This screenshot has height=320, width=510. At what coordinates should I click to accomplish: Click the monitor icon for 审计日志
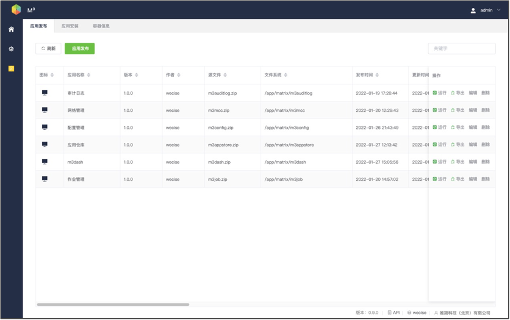[x=45, y=93]
